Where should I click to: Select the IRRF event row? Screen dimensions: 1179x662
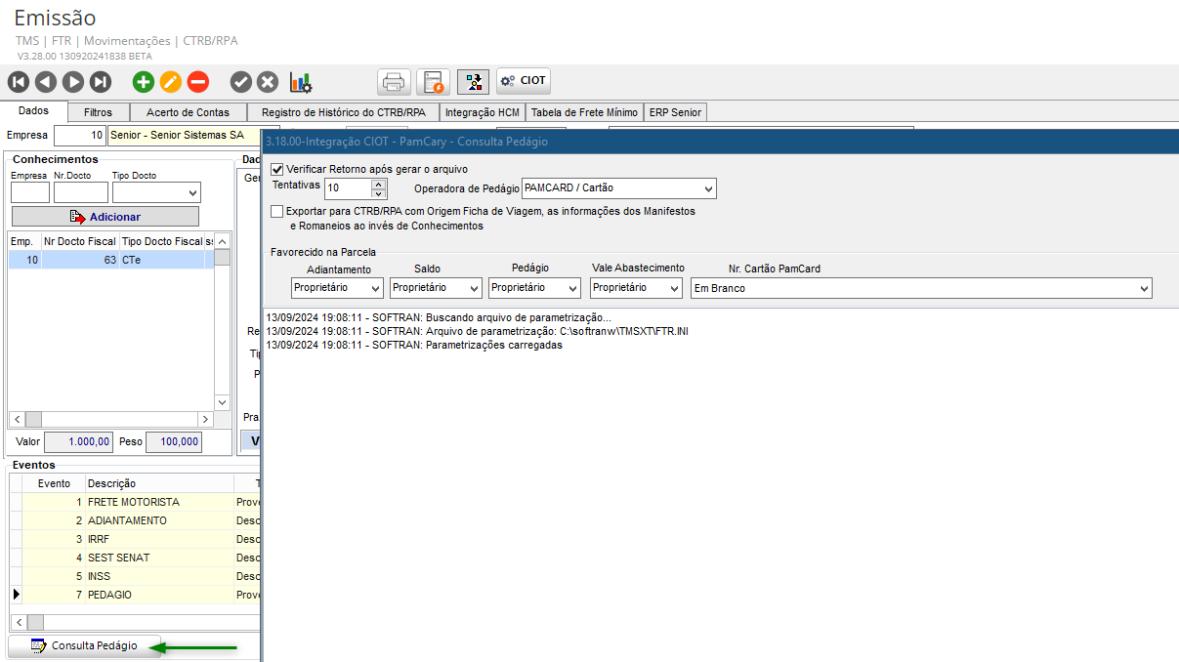tap(137, 539)
